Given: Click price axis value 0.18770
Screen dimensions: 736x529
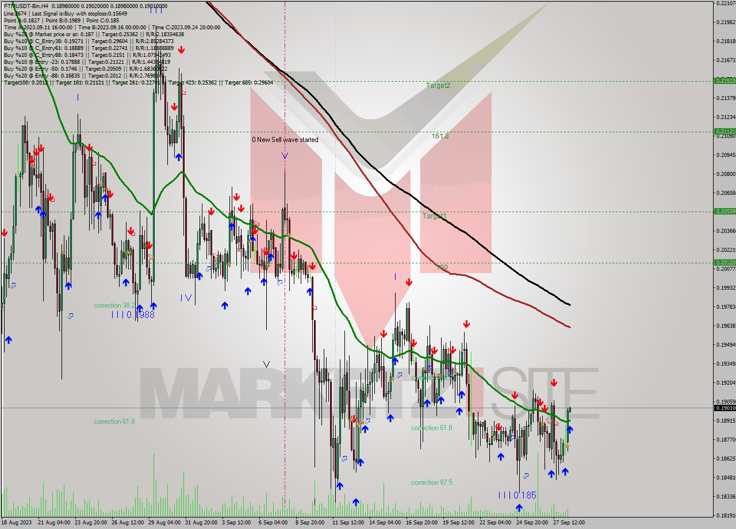Looking at the screenshot, I should point(726,439).
